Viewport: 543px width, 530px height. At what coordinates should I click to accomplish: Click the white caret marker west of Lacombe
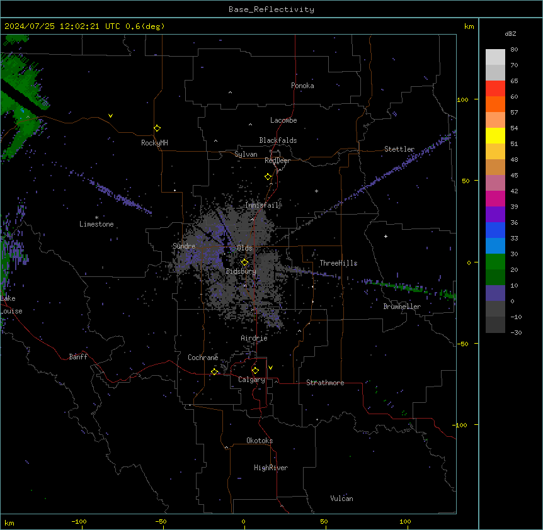[x=250, y=124]
